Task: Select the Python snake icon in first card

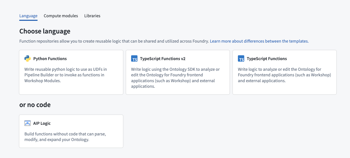Action: [x=28, y=58]
